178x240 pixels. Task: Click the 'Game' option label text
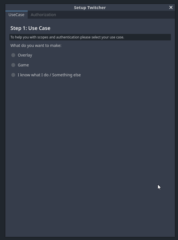point(23,65)
